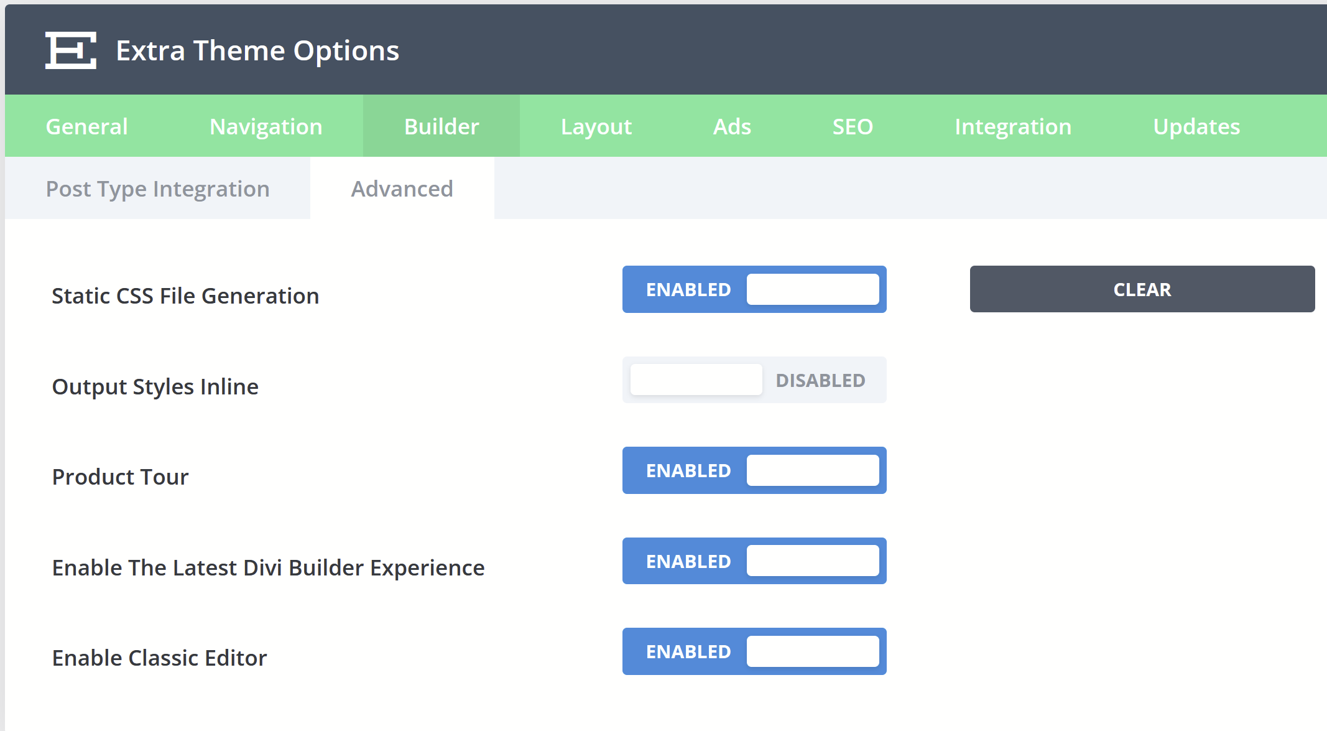Select Post Type Integration sub-tab
The width and height of the screenshot is (1327, 731).
(158, 189)
